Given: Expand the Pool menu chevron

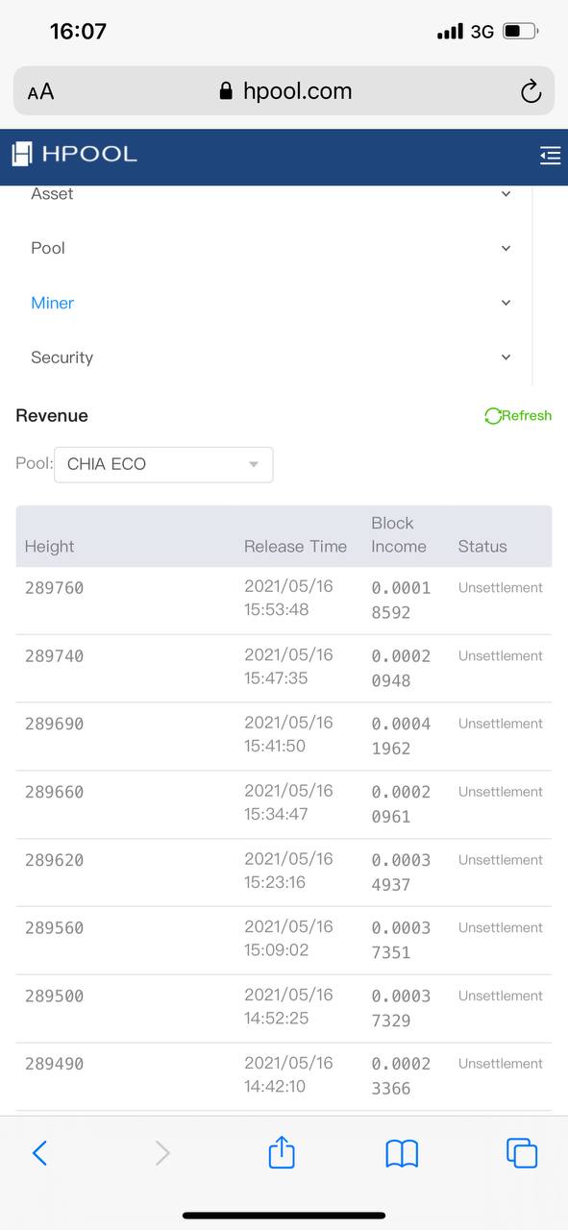Looking at the screenshot, I should click(x=506, y=249).
